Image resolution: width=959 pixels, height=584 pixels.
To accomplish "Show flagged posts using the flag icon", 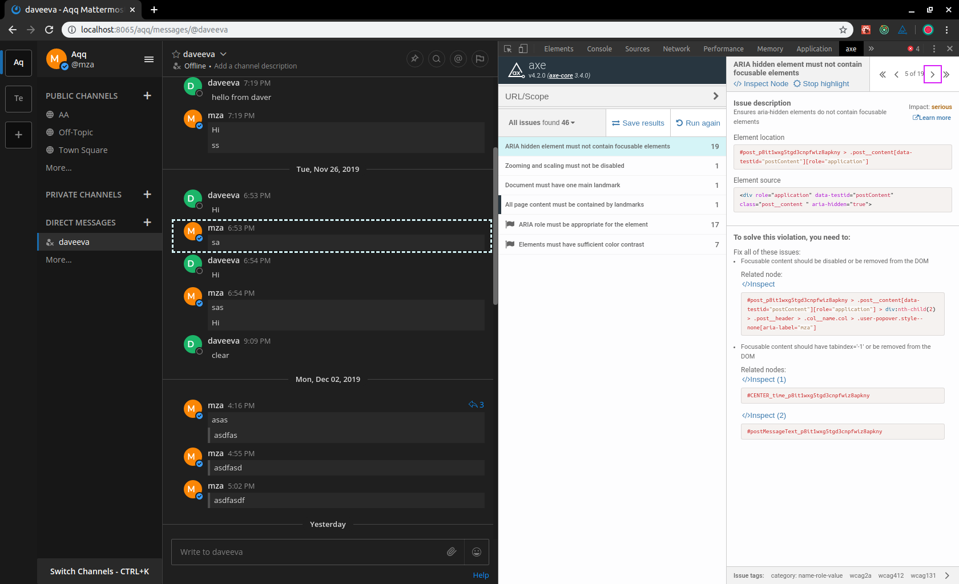I will (x=479, y=59).
